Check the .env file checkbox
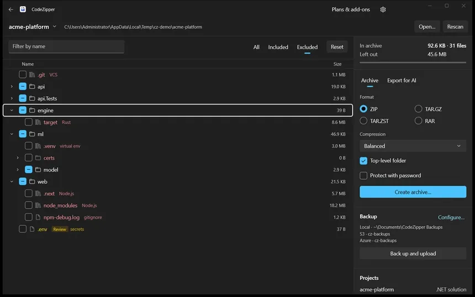The height and width of the screenshot is (297, 475). [23, 229]
